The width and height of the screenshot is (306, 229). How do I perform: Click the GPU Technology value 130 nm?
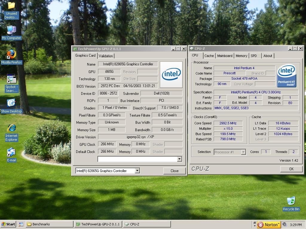click(x=109, y=79)
